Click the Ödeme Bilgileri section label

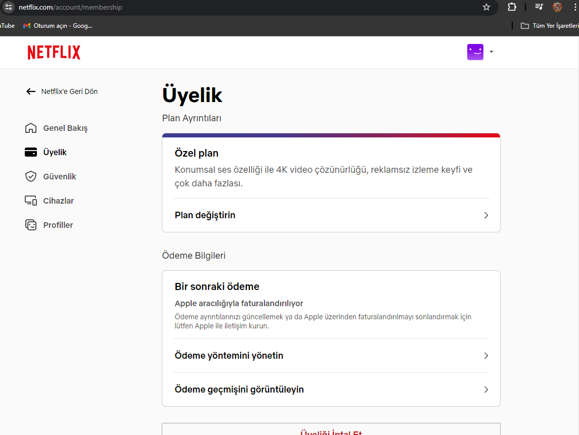(194, 256)
